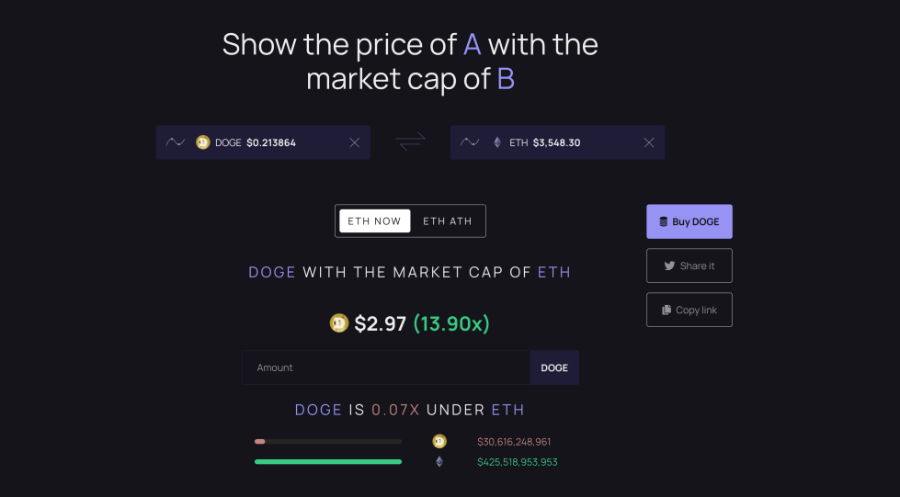Share result via Share it button
Image resolution: width=900 pixels, height=497 pixels.
[x=689, y=265]
